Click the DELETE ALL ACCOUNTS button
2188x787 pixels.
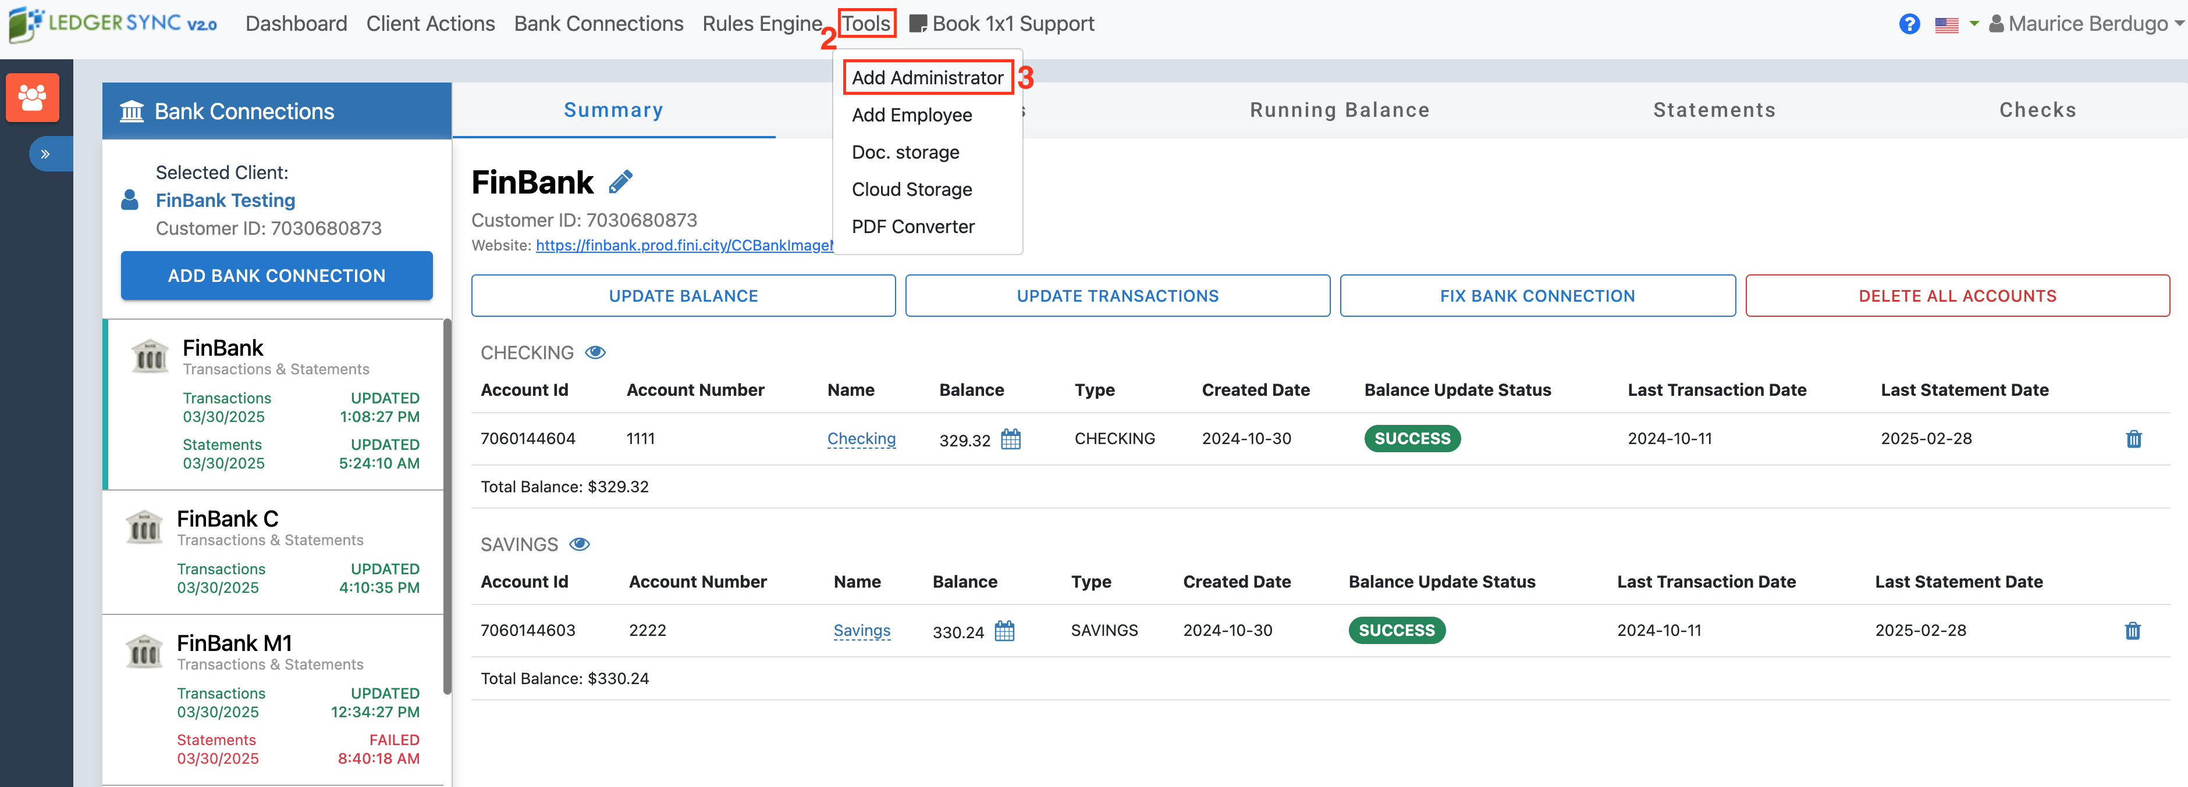[1957, 296]
